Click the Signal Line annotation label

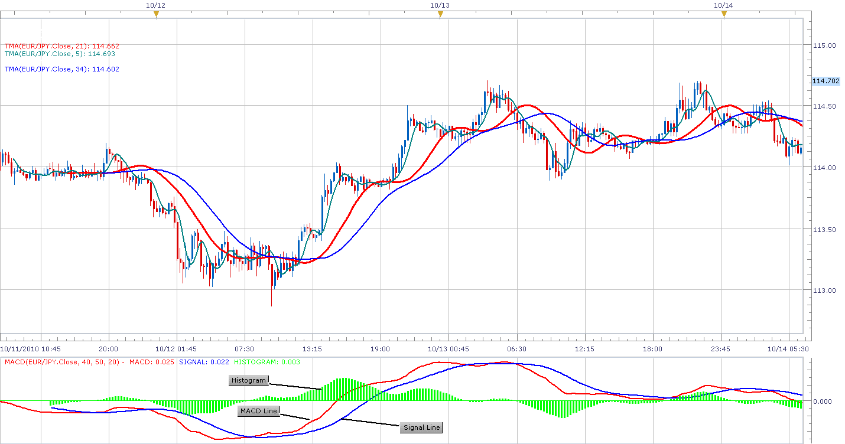click(x=421, y=427)
